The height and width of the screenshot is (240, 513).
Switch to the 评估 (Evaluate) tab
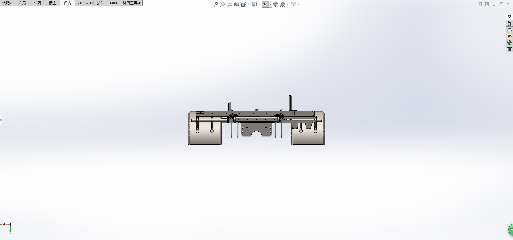coord(67,3)
